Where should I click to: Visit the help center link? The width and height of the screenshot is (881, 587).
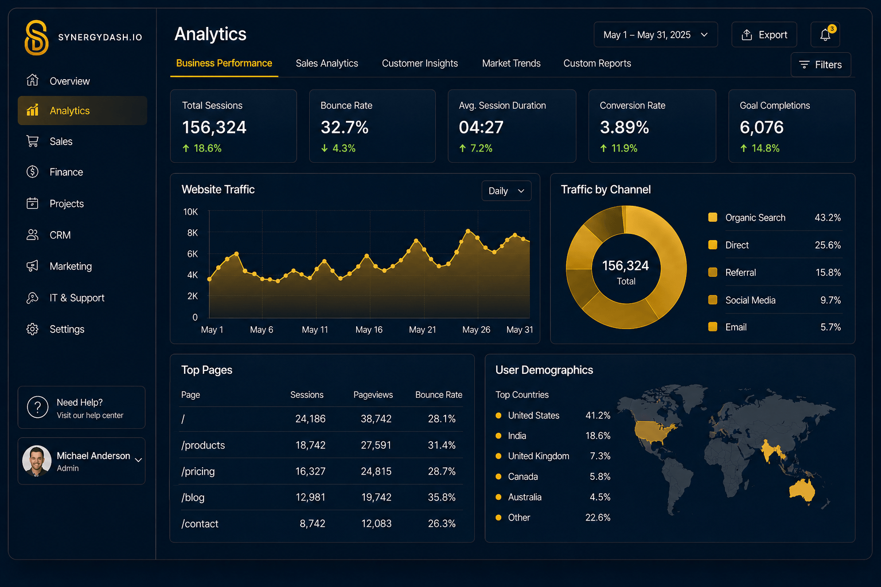pyautogui.click(x=90, y=416)
